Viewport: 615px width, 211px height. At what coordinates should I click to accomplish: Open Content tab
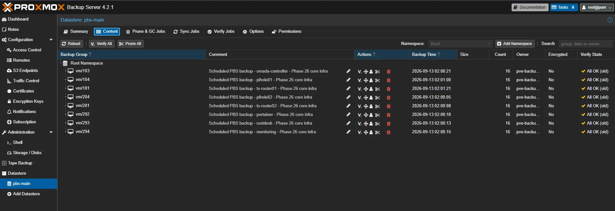coord(107,31)
